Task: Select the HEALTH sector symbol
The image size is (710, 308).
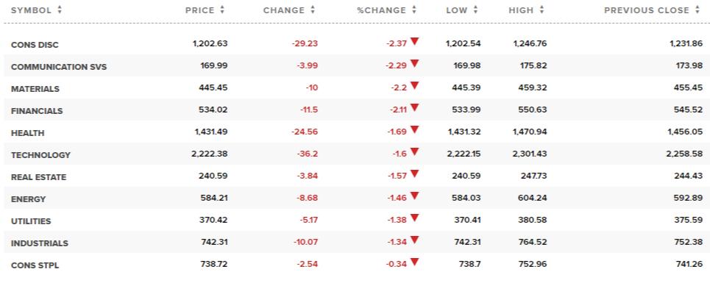Action: point(28,133)
